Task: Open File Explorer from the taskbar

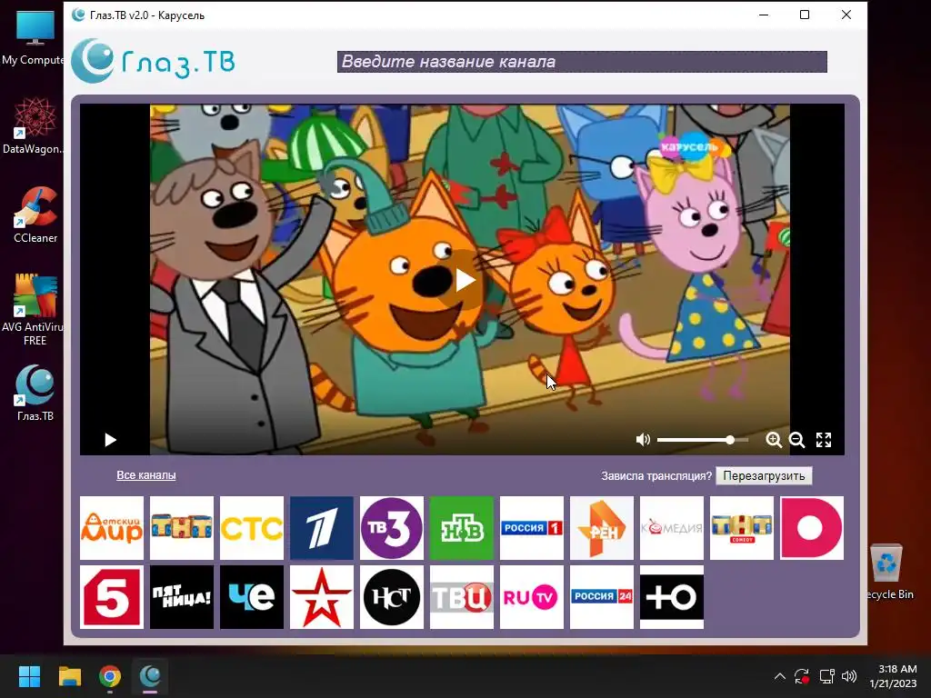Action: (69, 676)
